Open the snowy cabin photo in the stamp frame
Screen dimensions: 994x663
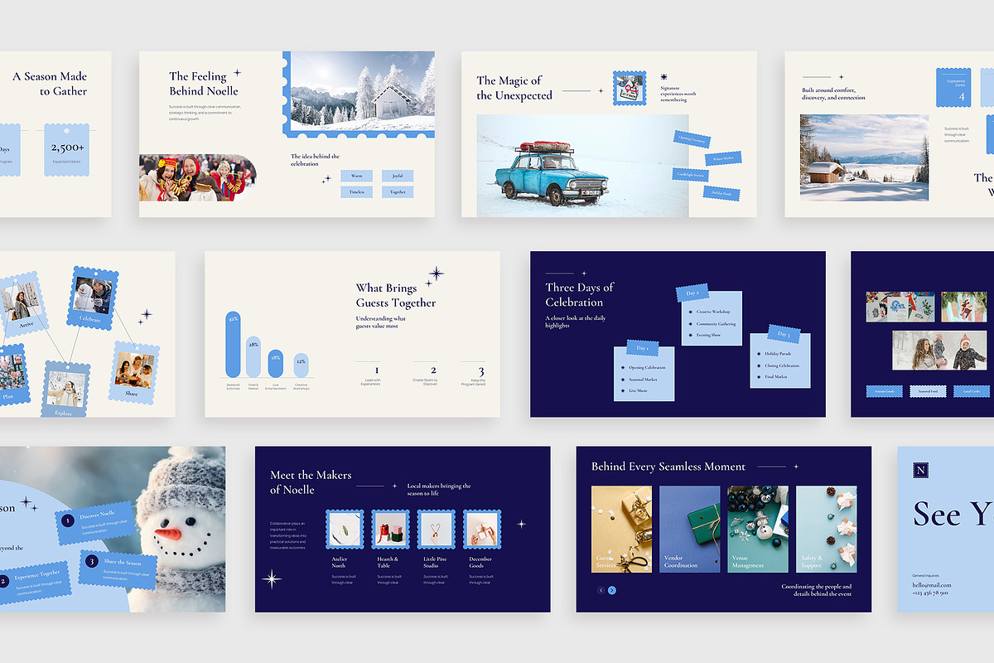(x=363, y=90)
